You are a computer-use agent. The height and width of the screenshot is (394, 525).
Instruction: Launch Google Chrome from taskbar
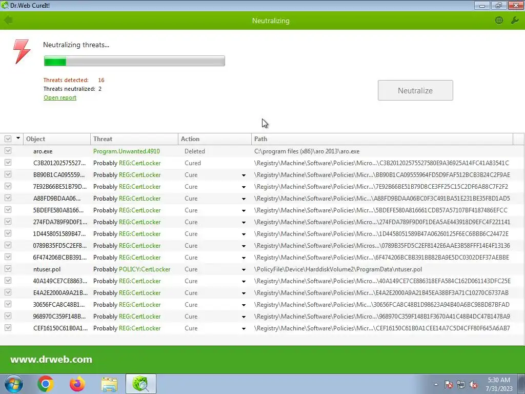[x=46, y=384]
